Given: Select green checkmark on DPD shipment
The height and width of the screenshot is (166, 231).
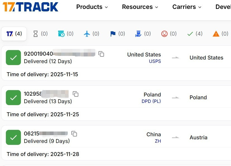Looking at the screenshot, I should pos(13,98).
